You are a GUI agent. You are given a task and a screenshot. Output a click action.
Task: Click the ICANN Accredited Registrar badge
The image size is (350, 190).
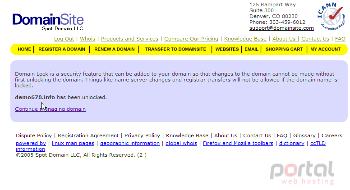332,16
